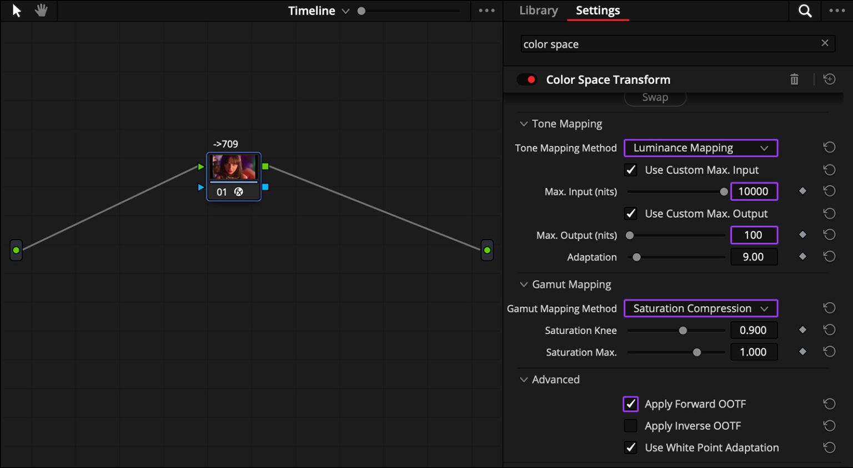The width and height of the screenshot is (853, 468).
Task: Delete the Color Space Transform effect
Action: [x=794, y=79]
